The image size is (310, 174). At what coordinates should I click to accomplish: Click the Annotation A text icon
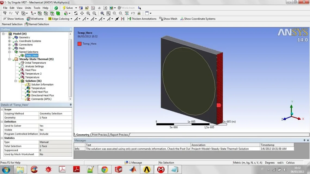pos(105,8)
